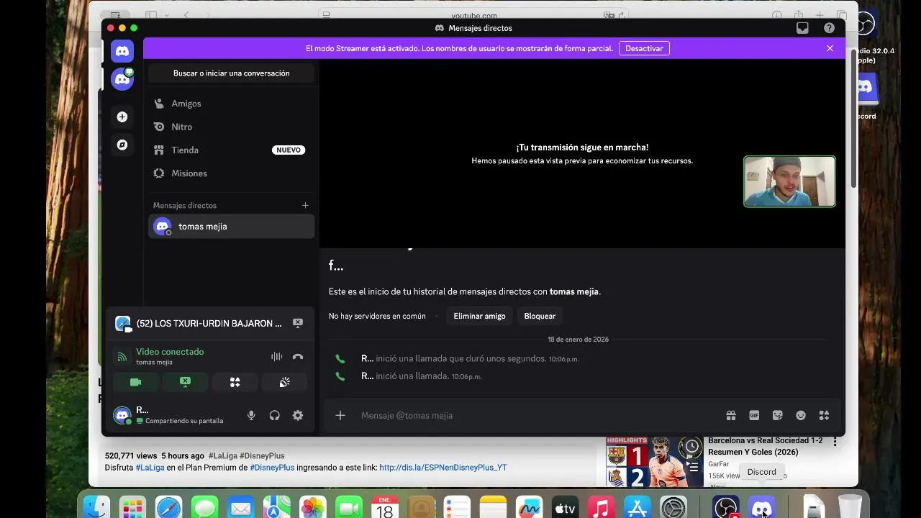Click Eliminar amigo button
Image resolution: width=921 pixels, height=518 pixels.
[479, 316]
